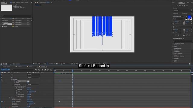Collapse the Repeater 1 property group

(x=11, y=79)
